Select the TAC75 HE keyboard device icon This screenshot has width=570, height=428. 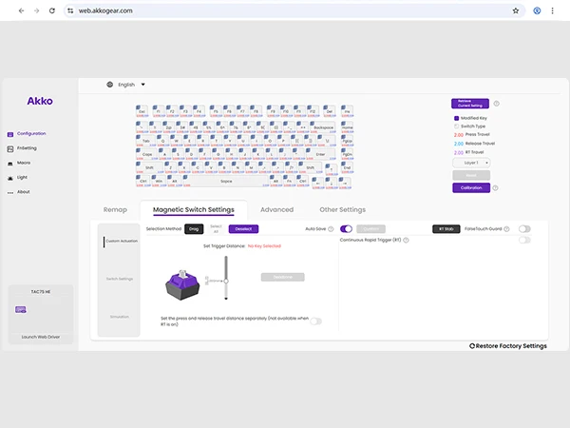coord(21,310)
